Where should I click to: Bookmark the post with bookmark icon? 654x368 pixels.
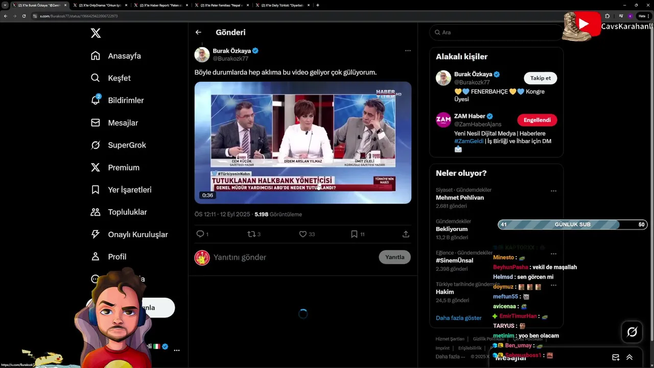pyautogui.click(x=354, y=234)
